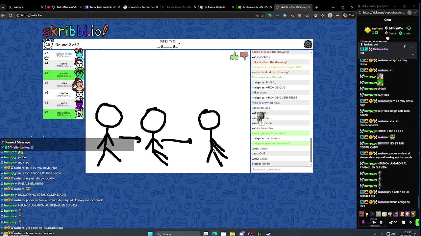
Task: Dislike the drawing with the thumbs-down icon
Action: click(x=244, y=56)
